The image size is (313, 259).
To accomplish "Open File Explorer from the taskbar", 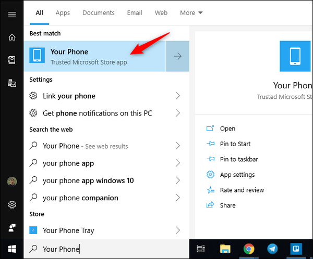I will coord(225,249).
